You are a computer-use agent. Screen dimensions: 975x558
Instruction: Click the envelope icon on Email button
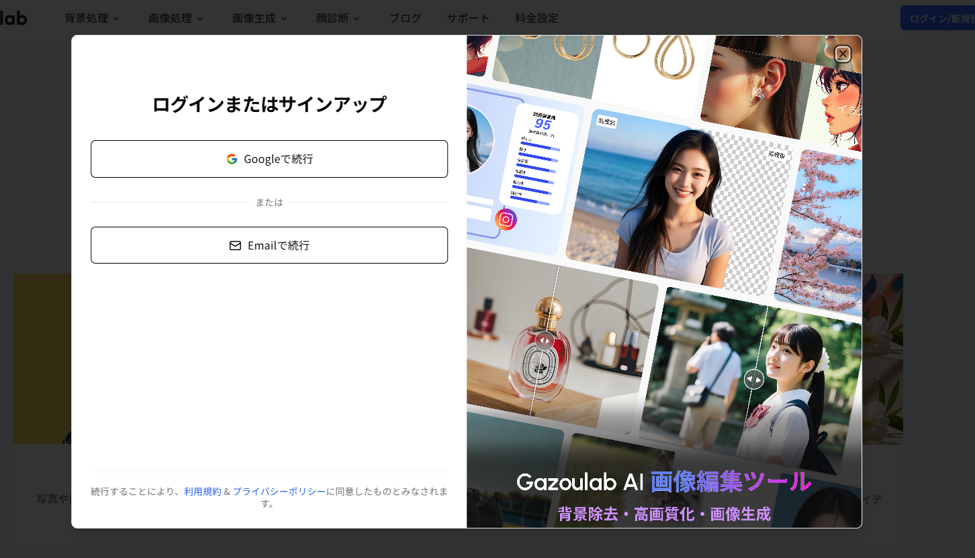(235, 245)
